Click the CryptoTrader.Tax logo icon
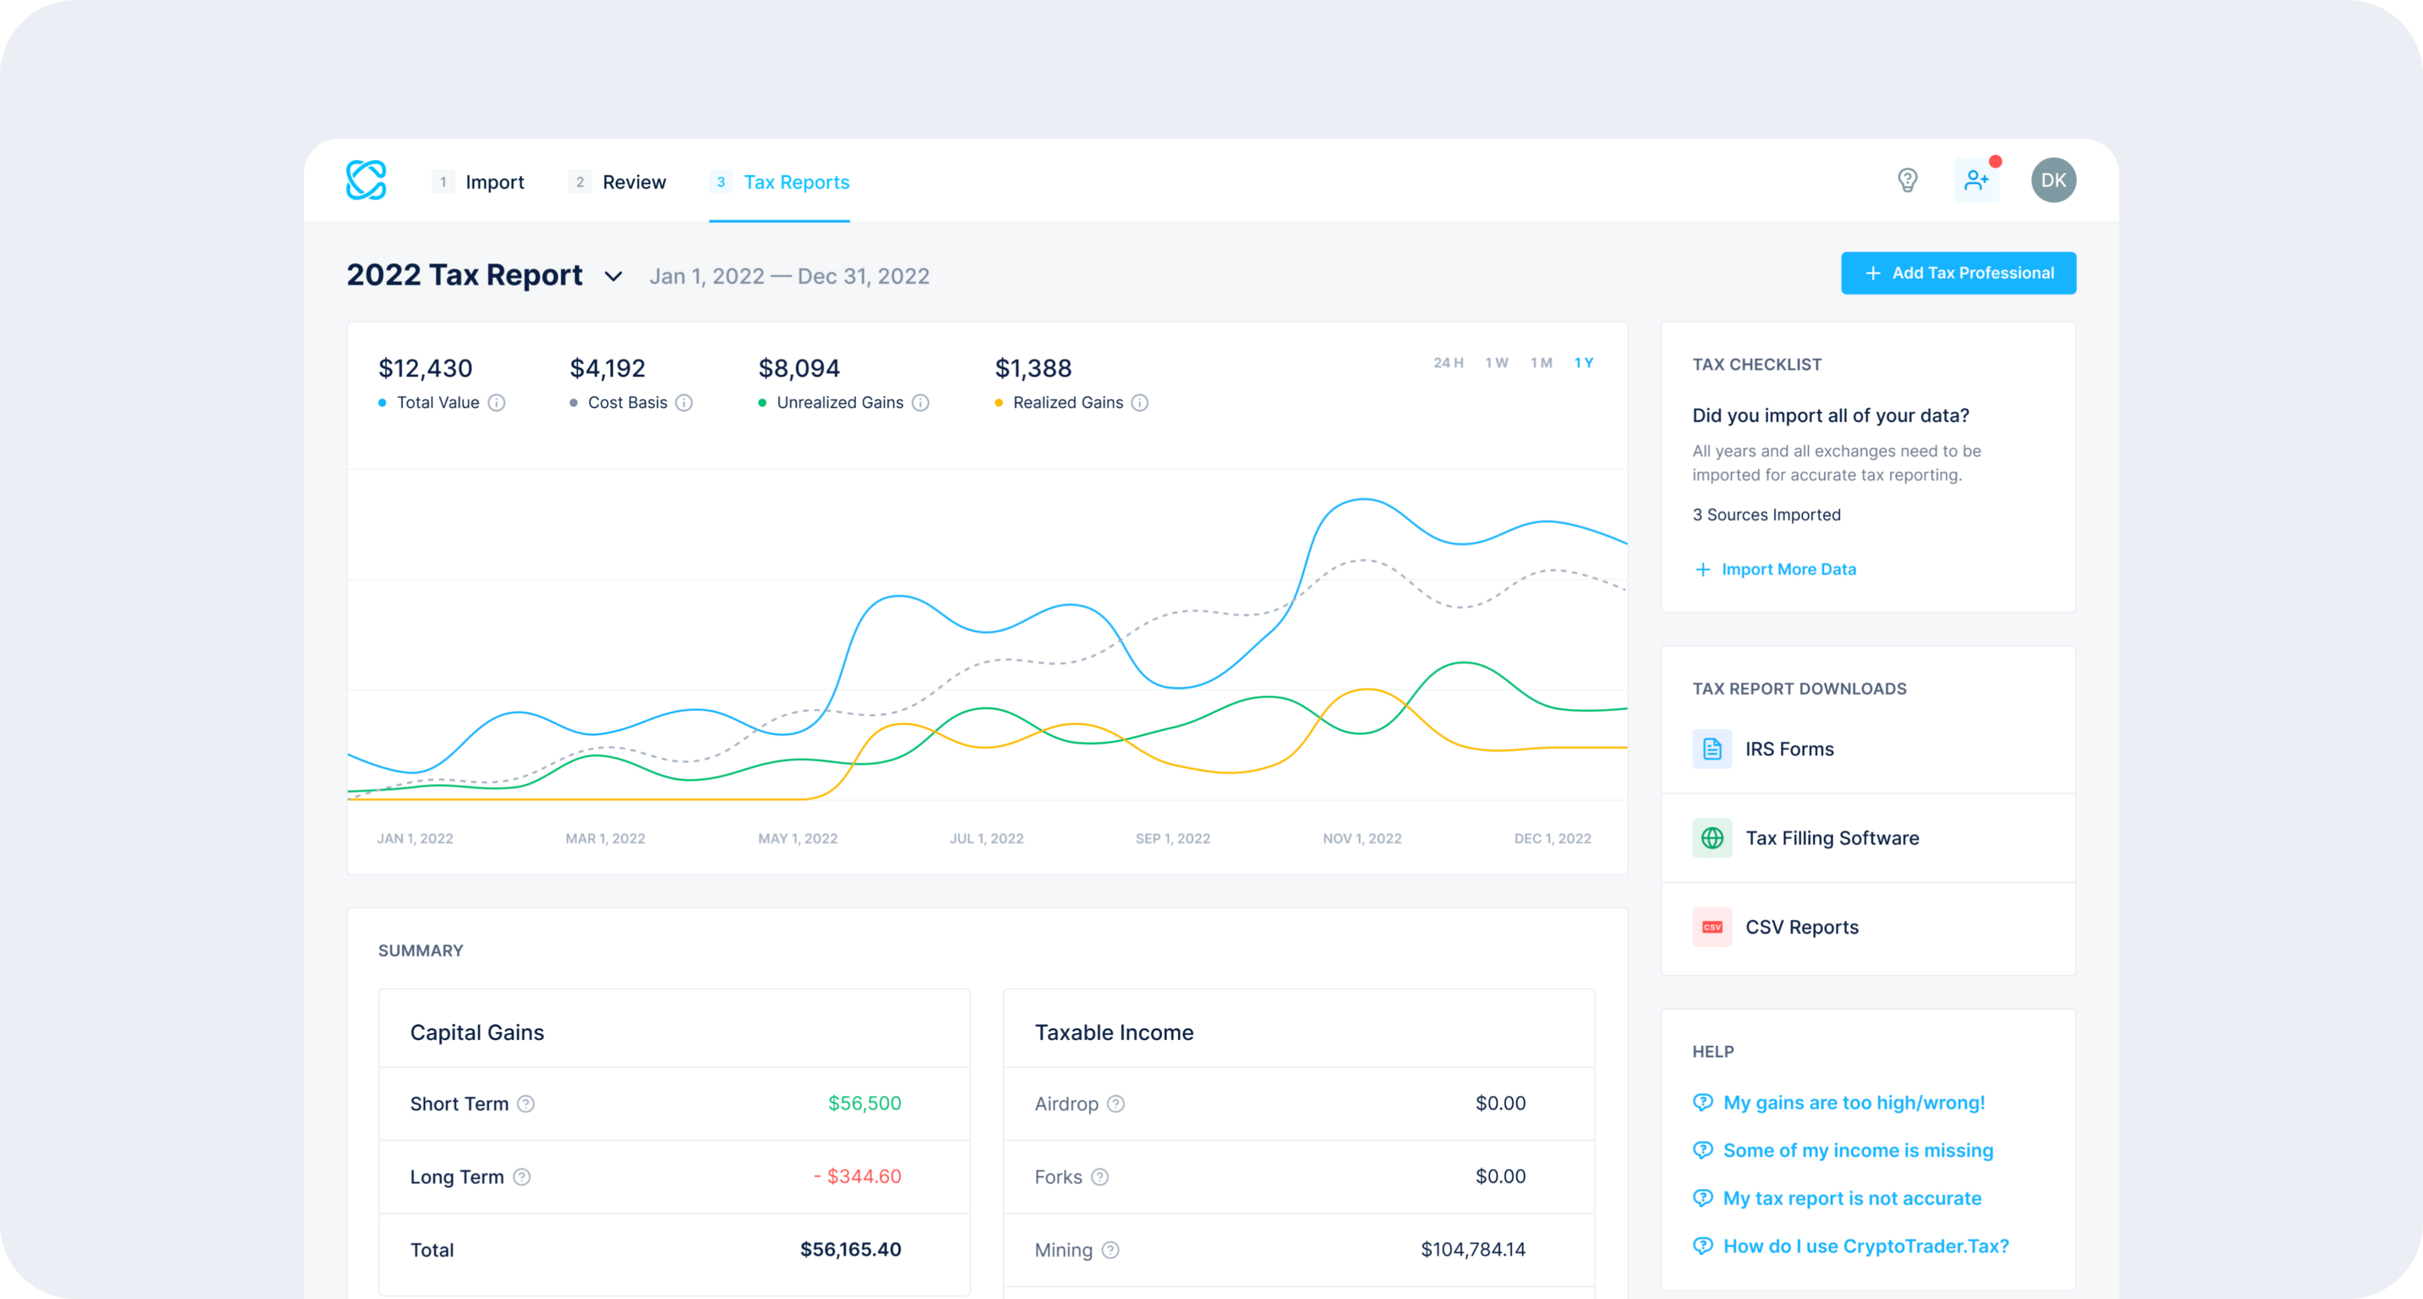This screenshot has width=2423, height=1299. click(366, 179)
